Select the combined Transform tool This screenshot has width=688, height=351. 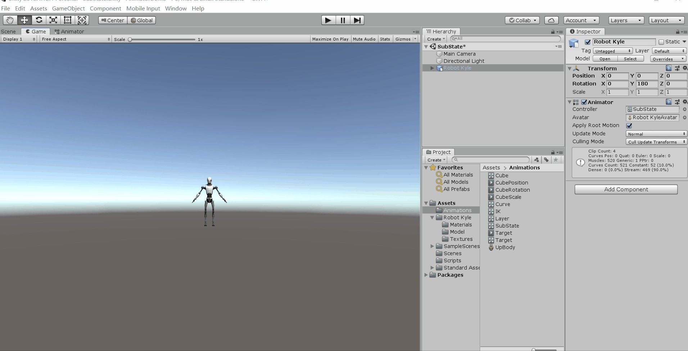[82, 20]
